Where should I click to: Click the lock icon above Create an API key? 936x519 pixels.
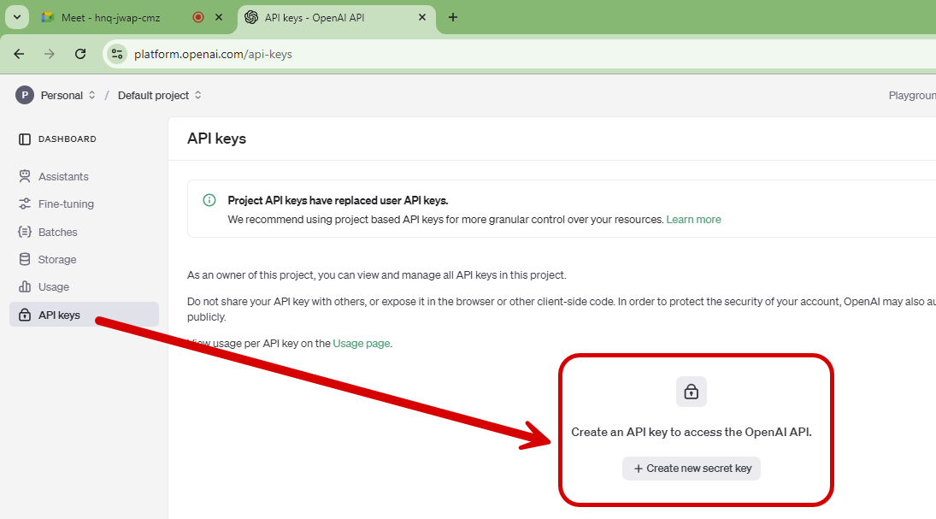pyautogui.click(x=692, y=392)
